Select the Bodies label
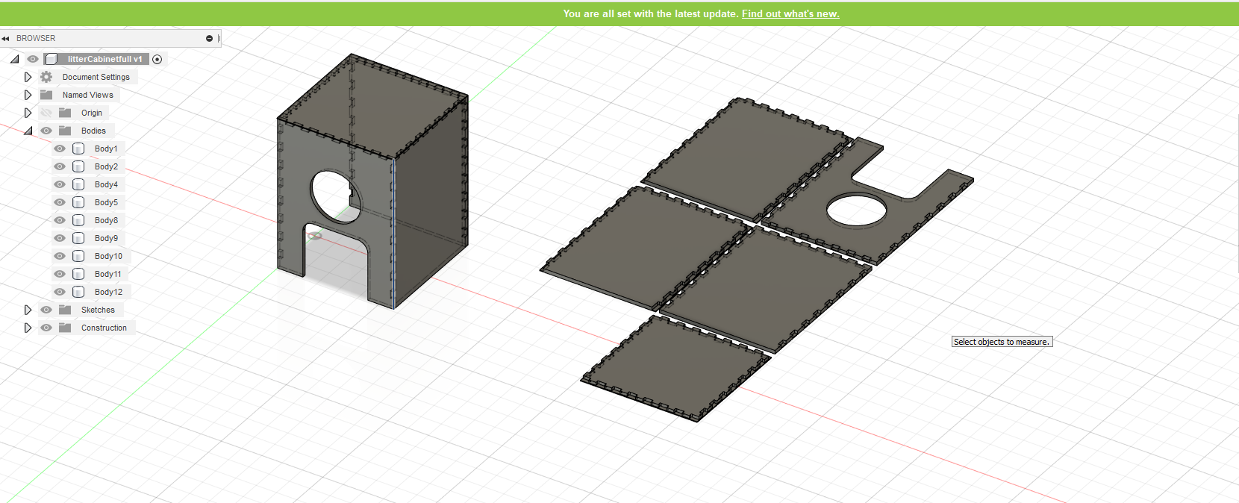The width and height of the screenshot is (1239, 503). coord(93,131)
